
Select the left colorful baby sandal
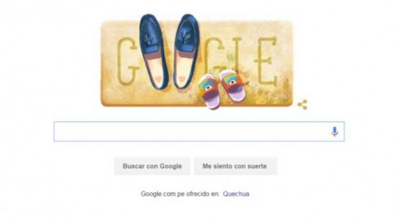click(x=209, y=92)
